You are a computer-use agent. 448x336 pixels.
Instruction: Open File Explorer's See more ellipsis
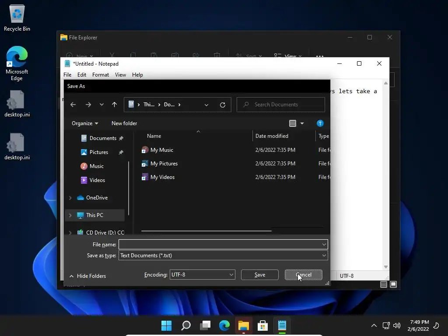(320, 56)
